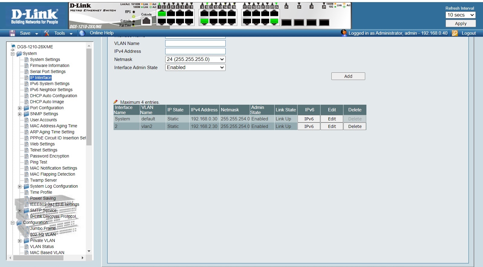Image resolution: width=483 pixels, height=267 pixels.
Task: Click the Tools wrench icon
Action: (47, 33)
